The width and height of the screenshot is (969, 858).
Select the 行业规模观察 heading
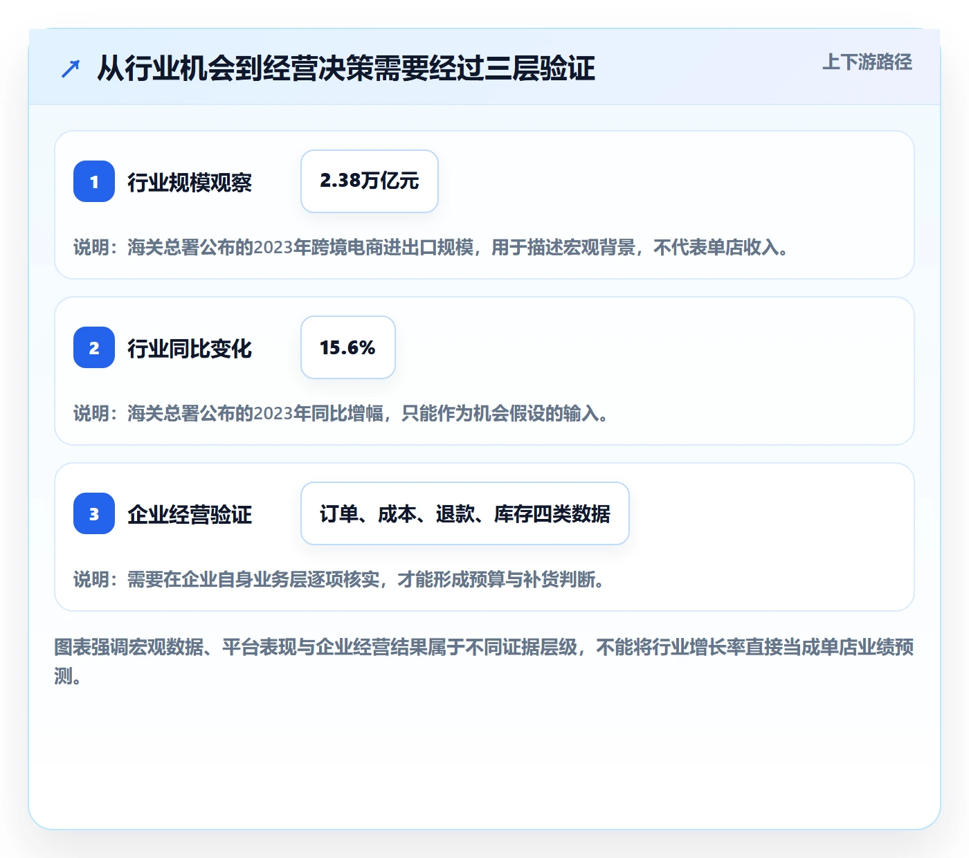190,182
